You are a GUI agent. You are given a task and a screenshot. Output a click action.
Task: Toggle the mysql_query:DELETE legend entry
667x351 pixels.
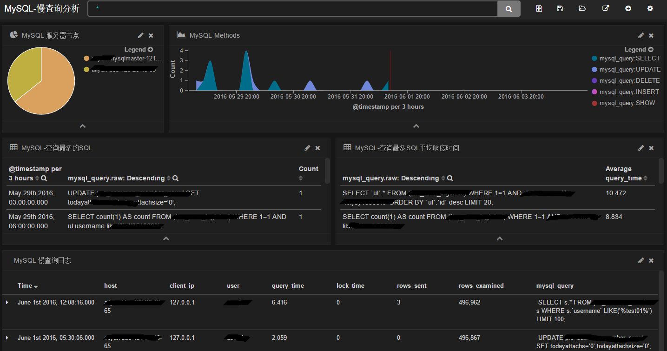pyautogui.click(x=626, y=80)
